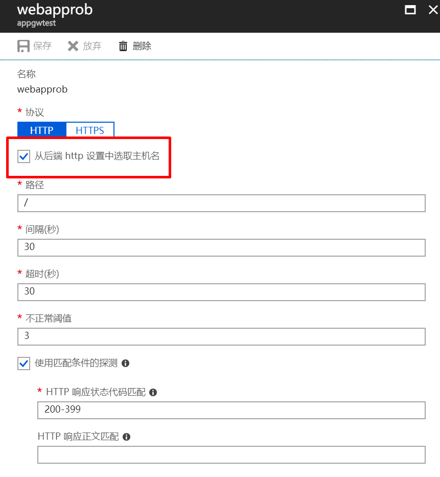Click info icon beside HTTP 响应状态代码匹配
Screen dimensions: 440x477
pos(153,392)
